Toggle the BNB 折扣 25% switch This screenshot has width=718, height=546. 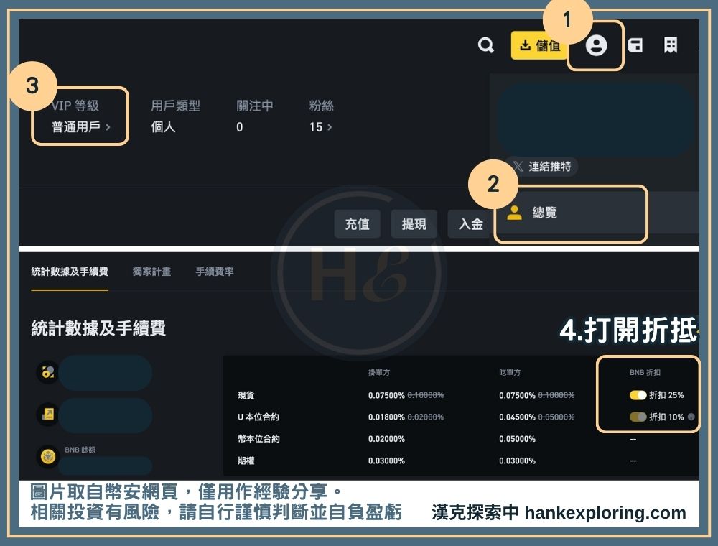tap(638, 395)
